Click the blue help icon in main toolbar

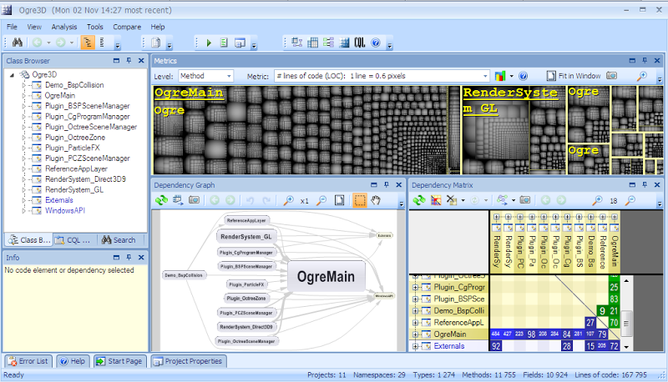375,43
